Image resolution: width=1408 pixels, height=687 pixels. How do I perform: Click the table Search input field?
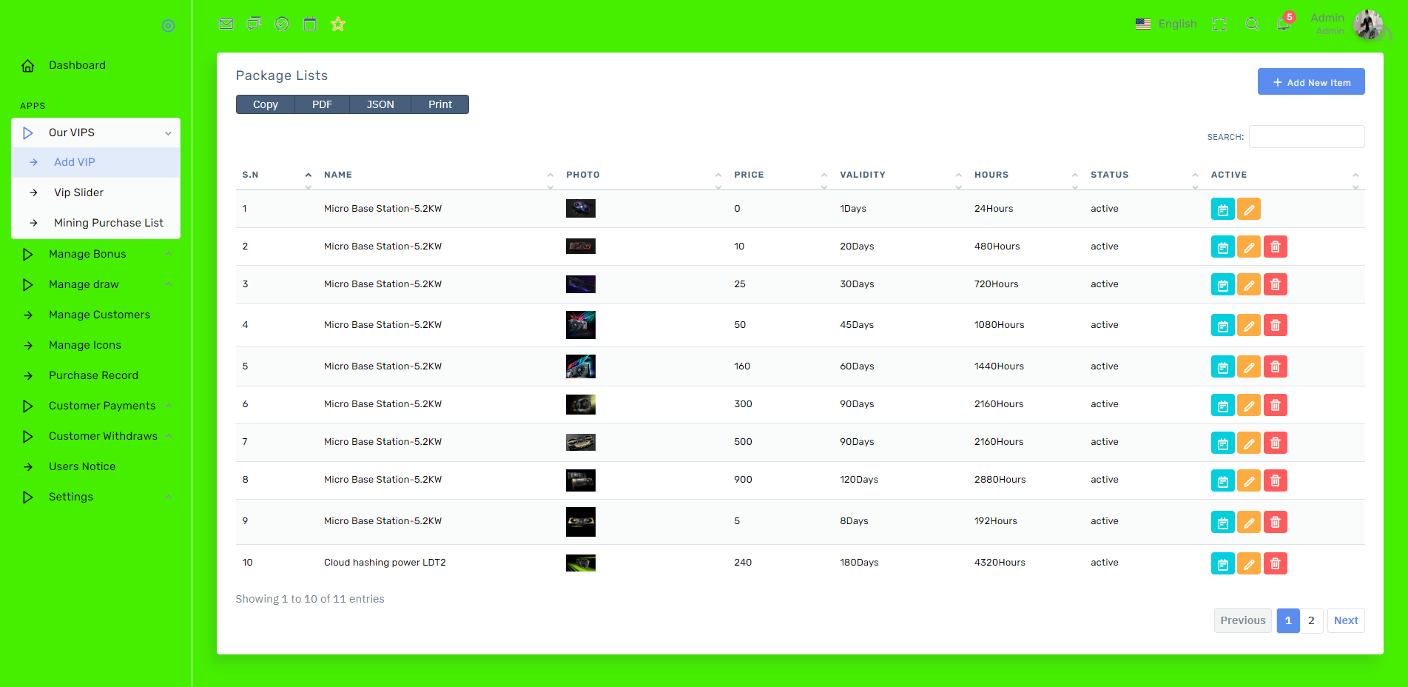tap(1306, 137)
